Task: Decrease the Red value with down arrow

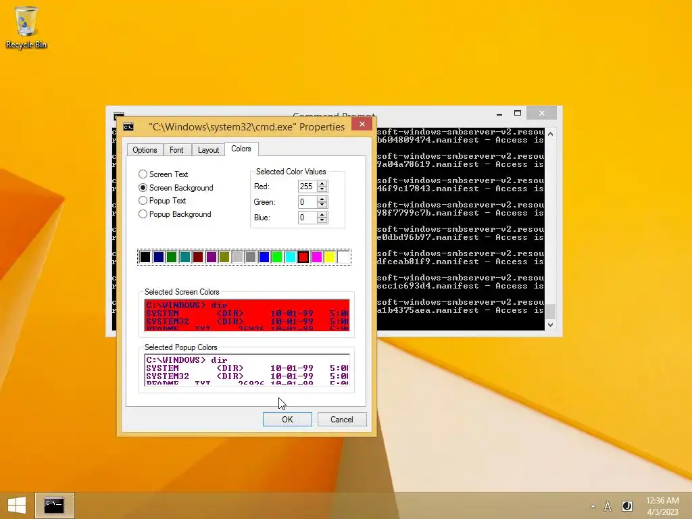Action: (322, 189)
